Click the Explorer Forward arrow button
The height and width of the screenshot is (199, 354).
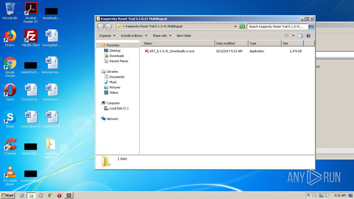108,27
